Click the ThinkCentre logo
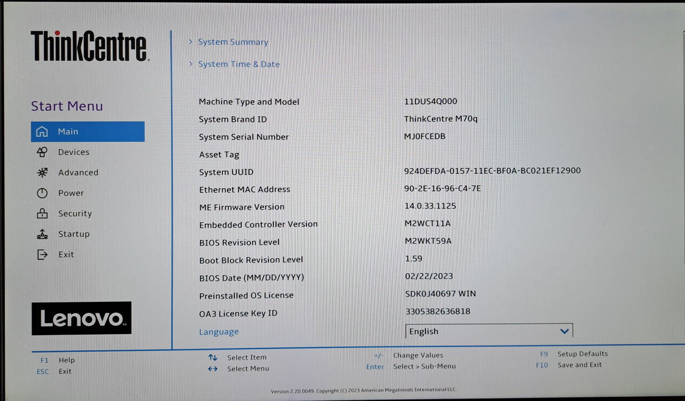This screenshot has height=401, width=685. point(89,46)
